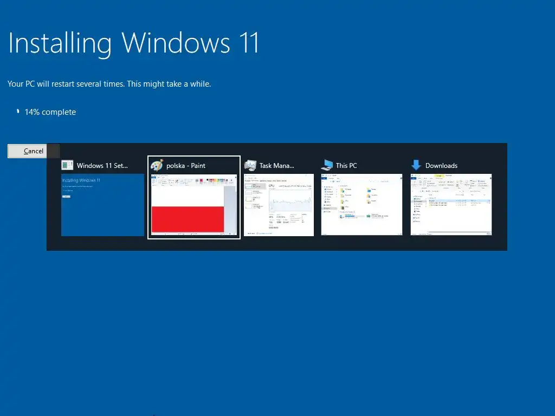Click the Paint palette icon
Image resolution: width=555 pixels, height=416 pixels.
157,165
